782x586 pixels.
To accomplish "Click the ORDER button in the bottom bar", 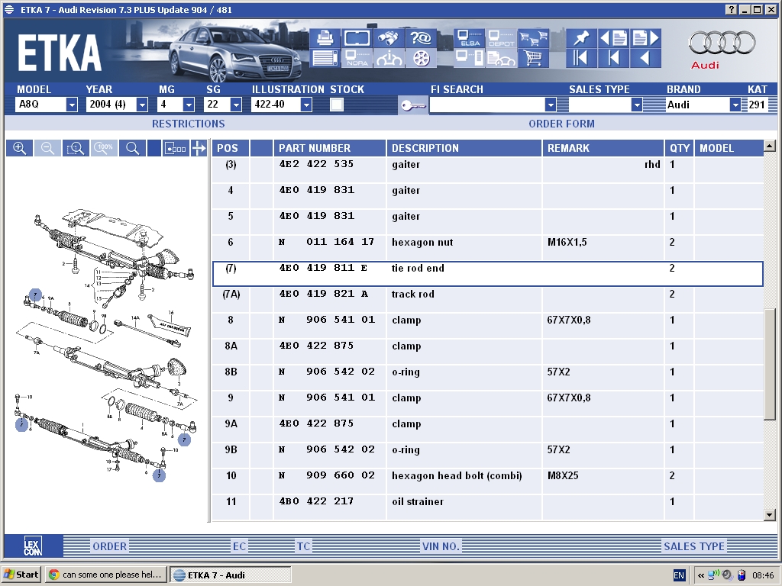I will click(x=110, y=546).
